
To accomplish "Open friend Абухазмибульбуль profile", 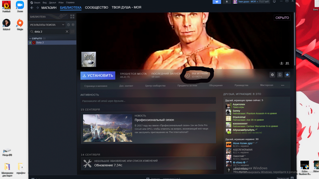I will click(x=244, y=130).
